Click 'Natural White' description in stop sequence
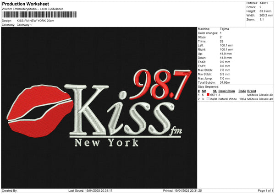This screenshot has height=194, width=275. point(228,99)
